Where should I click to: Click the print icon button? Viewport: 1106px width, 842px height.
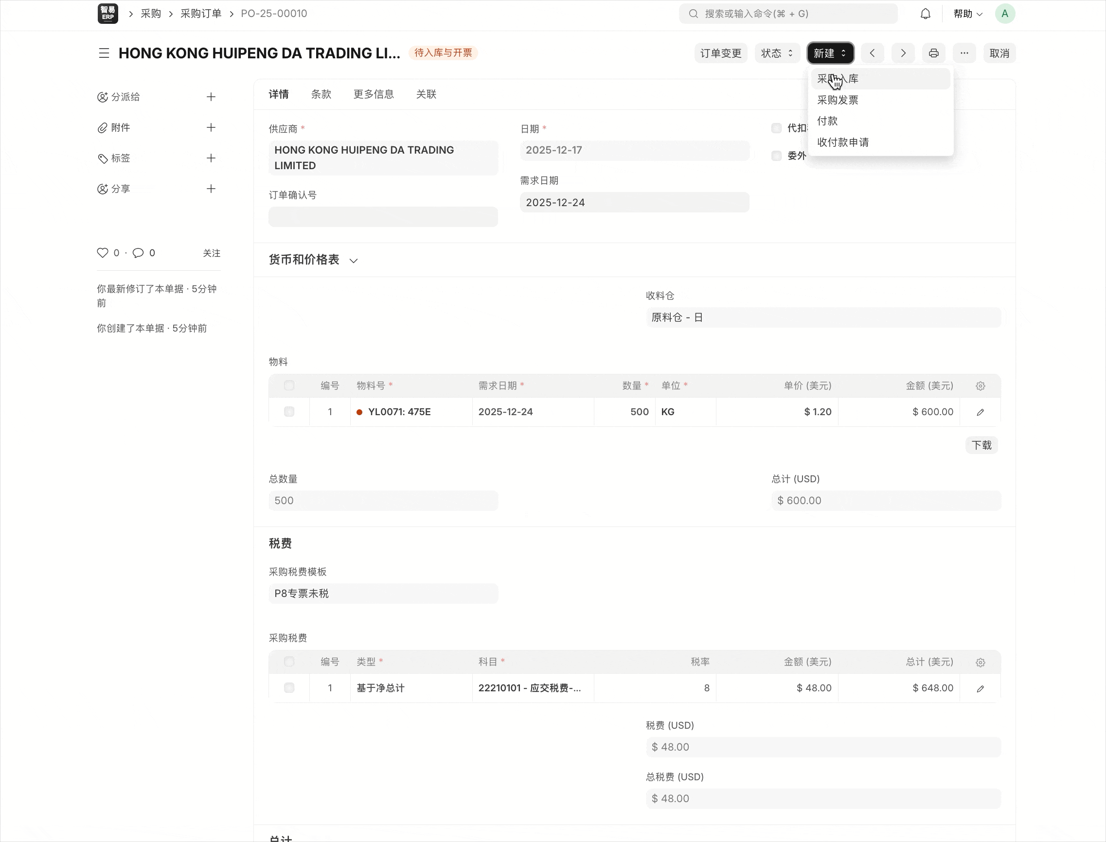pyautogui.click(x=933, y=53)
